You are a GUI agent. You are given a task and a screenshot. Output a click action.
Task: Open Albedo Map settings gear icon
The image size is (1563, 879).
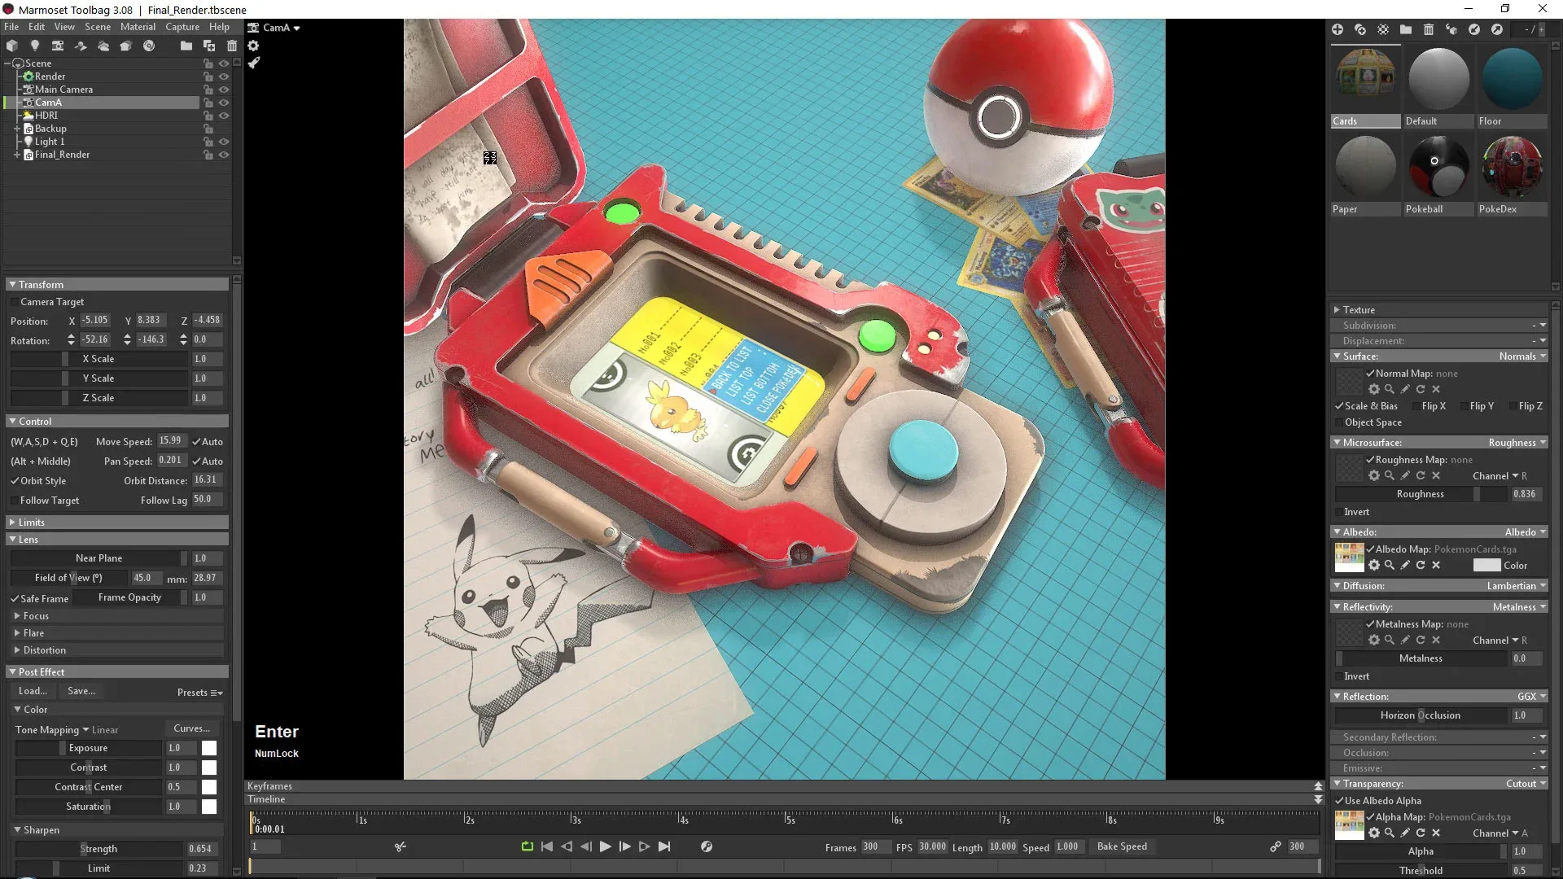pos(1374,565)
